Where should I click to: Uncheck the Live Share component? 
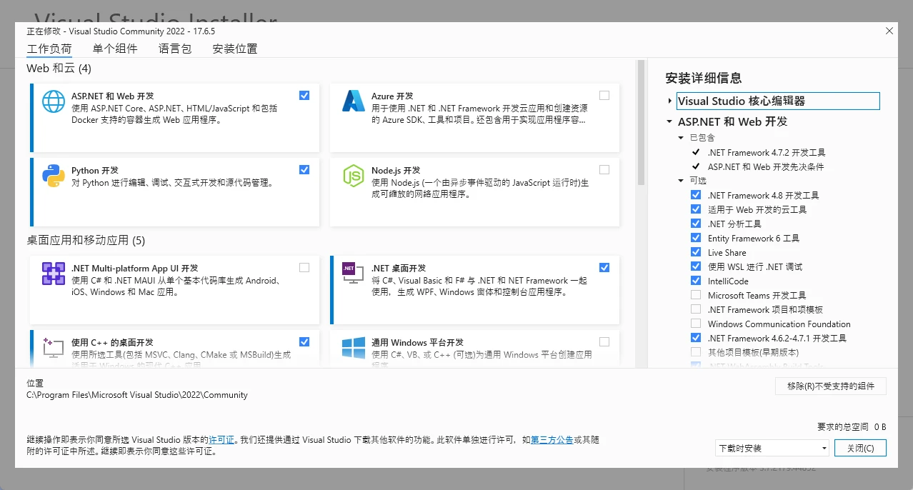coord(696,252)
